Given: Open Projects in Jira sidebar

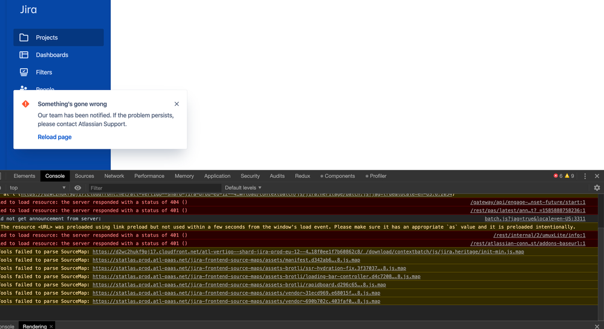Looking at the screenshot, I should click(59, 37).
